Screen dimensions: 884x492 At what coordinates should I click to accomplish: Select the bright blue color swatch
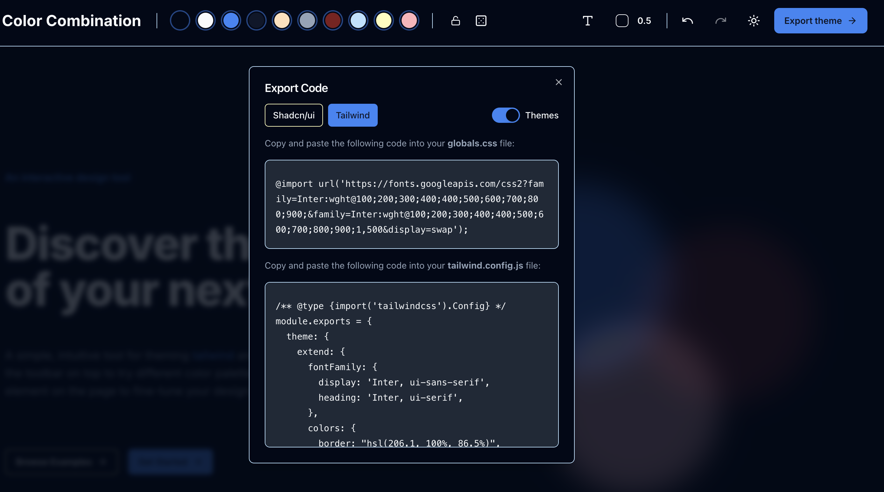pos(231,21)
